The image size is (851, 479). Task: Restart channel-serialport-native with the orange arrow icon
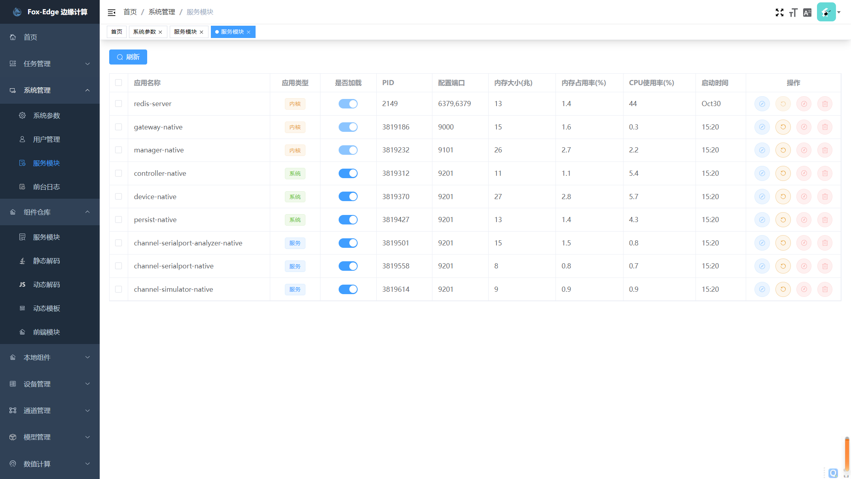pos(783,266)
